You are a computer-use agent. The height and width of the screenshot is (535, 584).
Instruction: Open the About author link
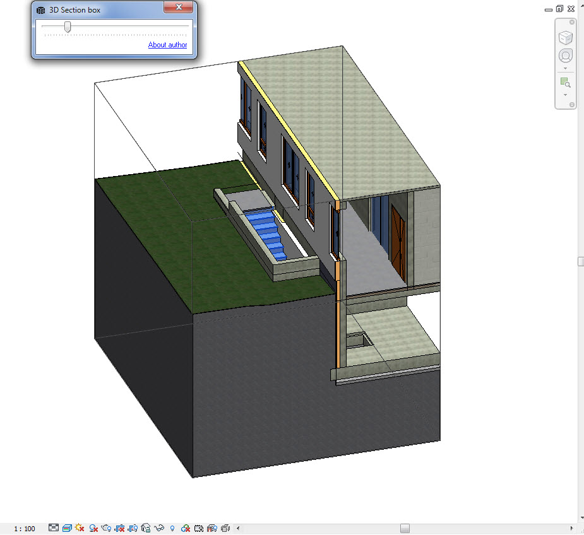(x=167, y=45)
